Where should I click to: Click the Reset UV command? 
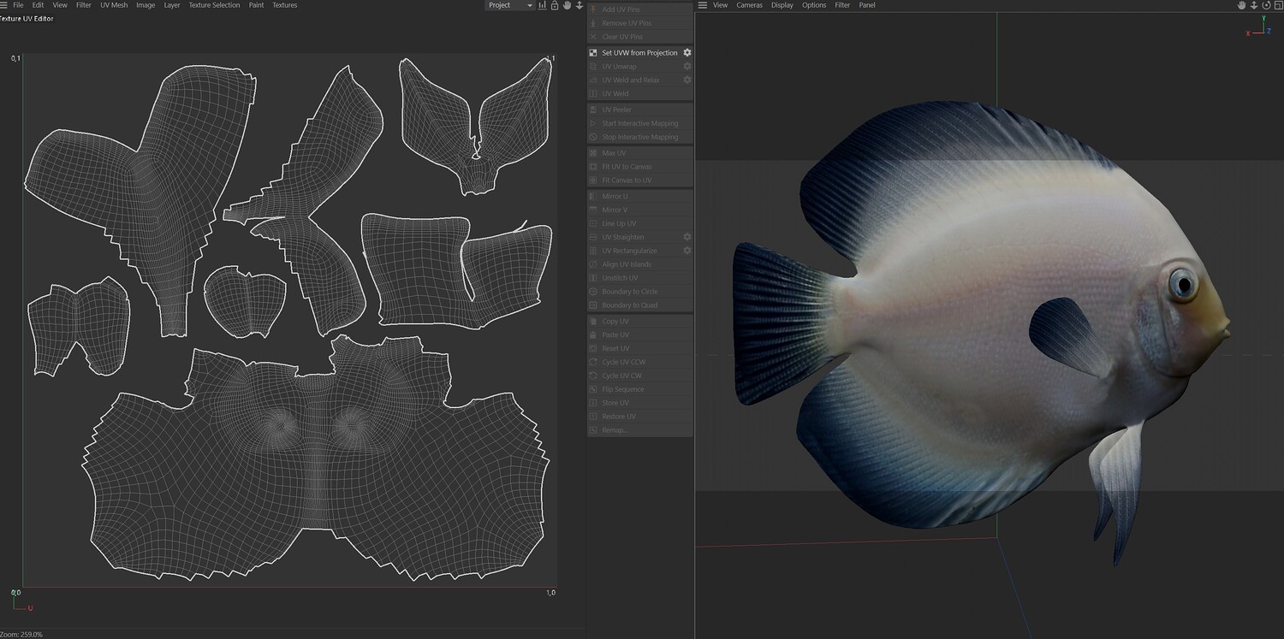click(x=640, y=348)
